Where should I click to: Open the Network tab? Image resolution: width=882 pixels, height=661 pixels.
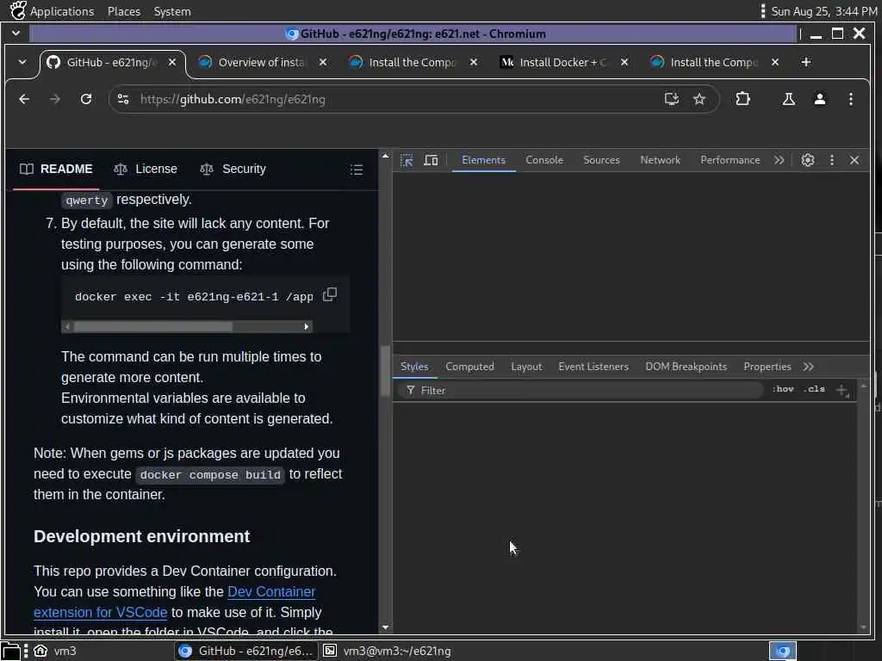[x=660, y=160]
